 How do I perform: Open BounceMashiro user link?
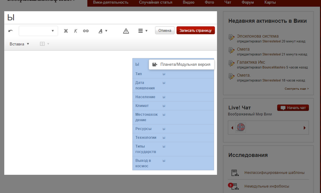[274, 67]
